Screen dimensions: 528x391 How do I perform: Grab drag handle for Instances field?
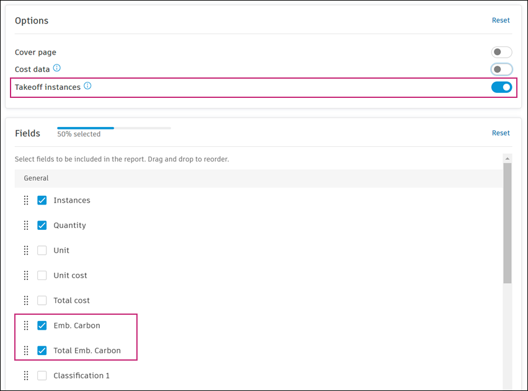point(26,200)
